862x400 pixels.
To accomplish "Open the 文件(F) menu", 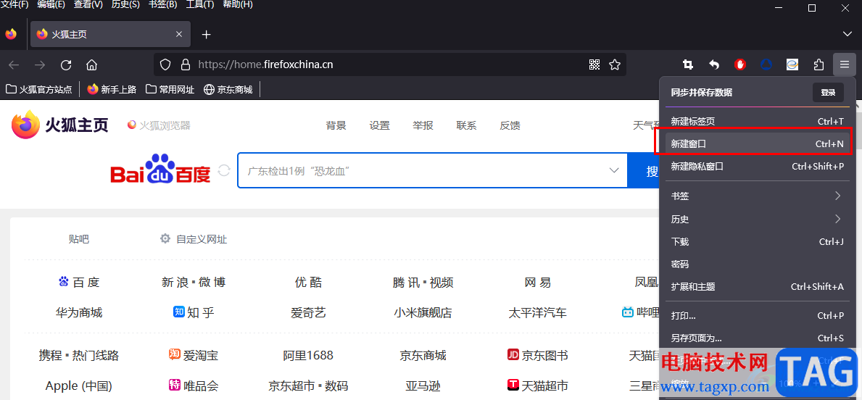I will pos(14,5).
